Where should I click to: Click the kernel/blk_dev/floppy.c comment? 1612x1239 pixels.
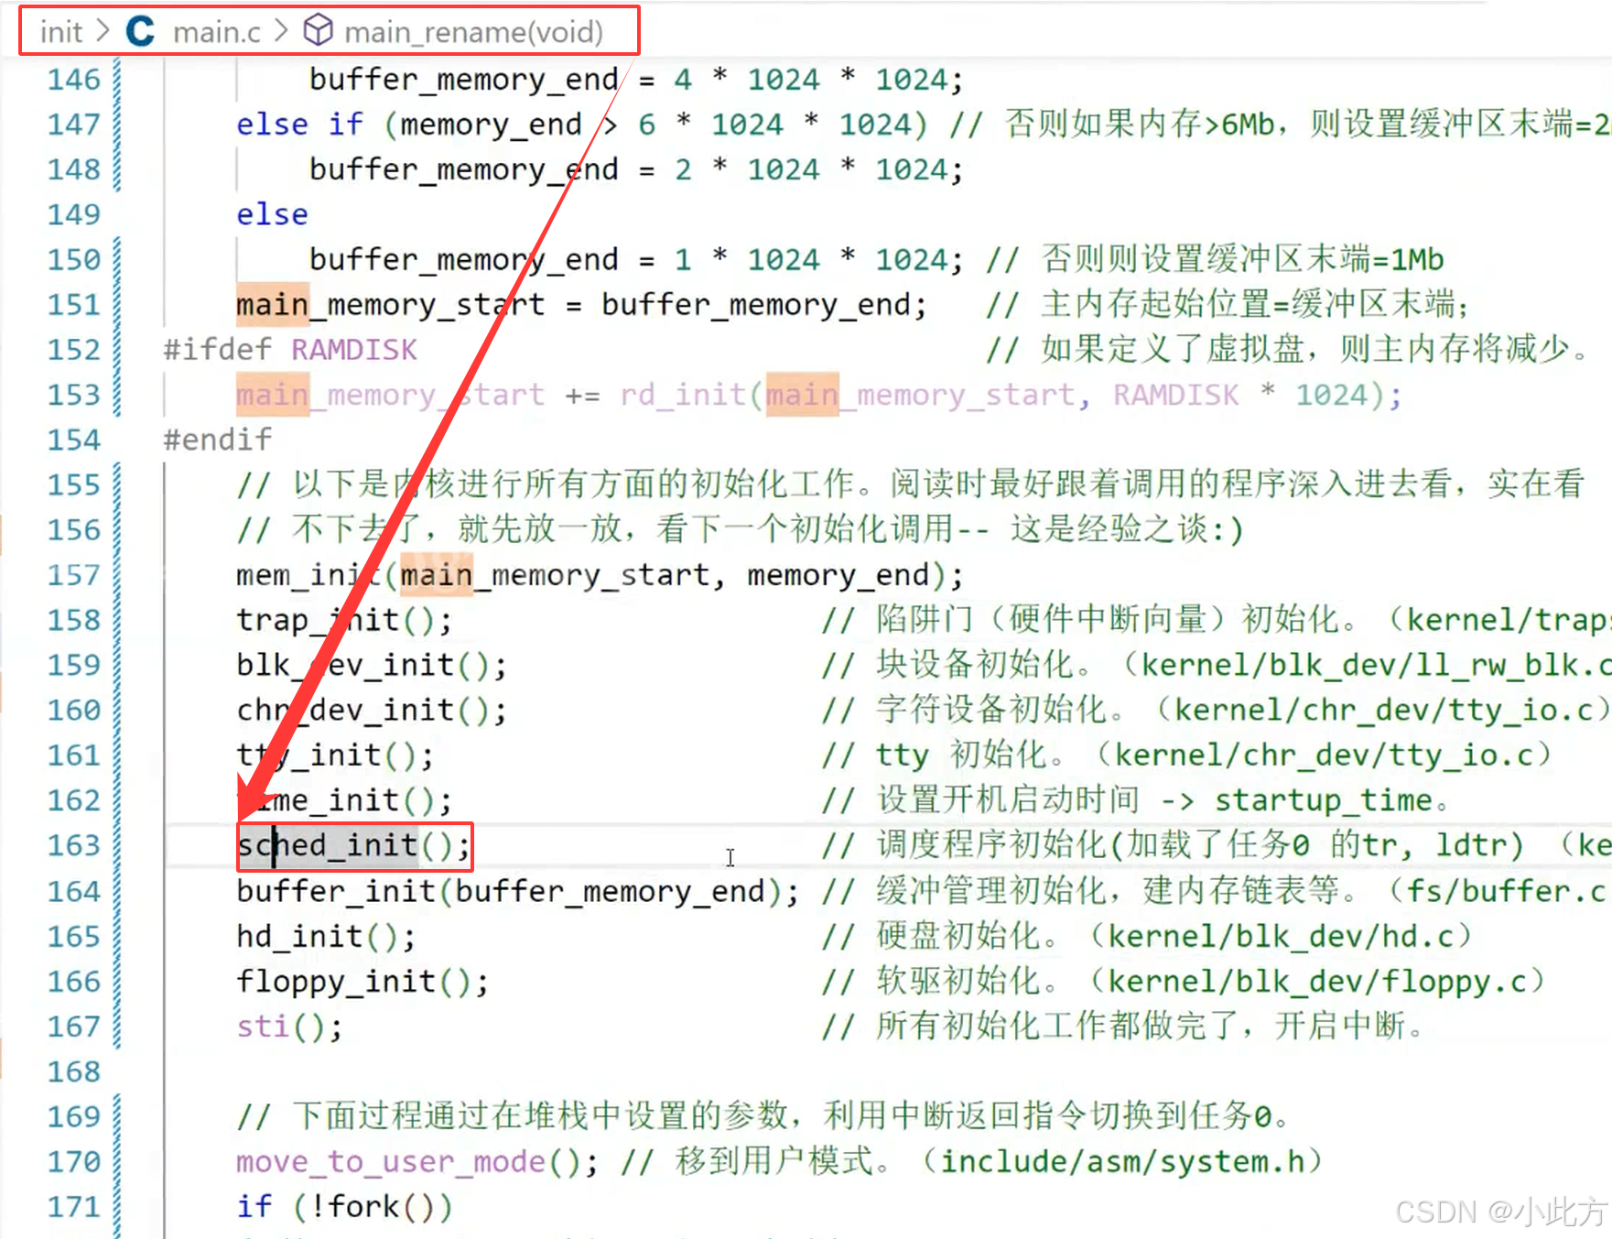click(x=1317, y=982)
